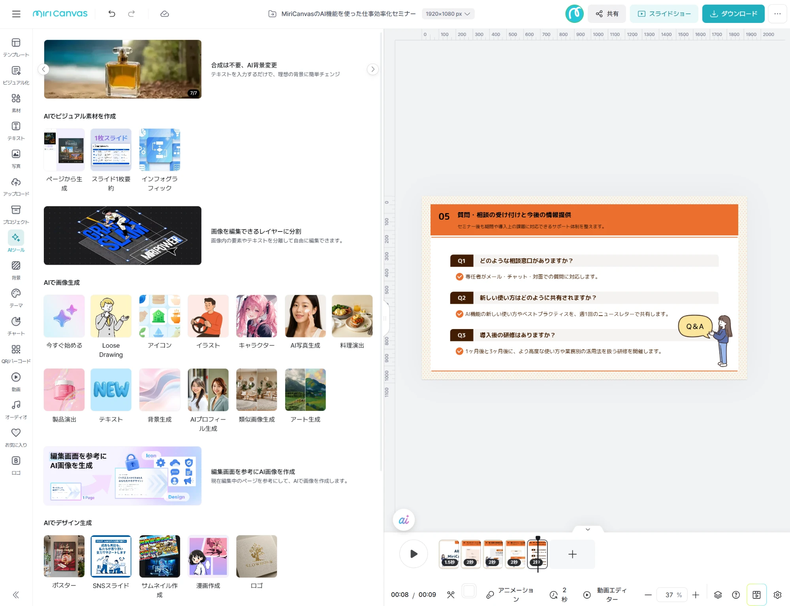The width and height of the screenshot is (790, 606).
Task: Select the first page thumbnail labeled 1.5秒
Action: (x=449, y=554)
